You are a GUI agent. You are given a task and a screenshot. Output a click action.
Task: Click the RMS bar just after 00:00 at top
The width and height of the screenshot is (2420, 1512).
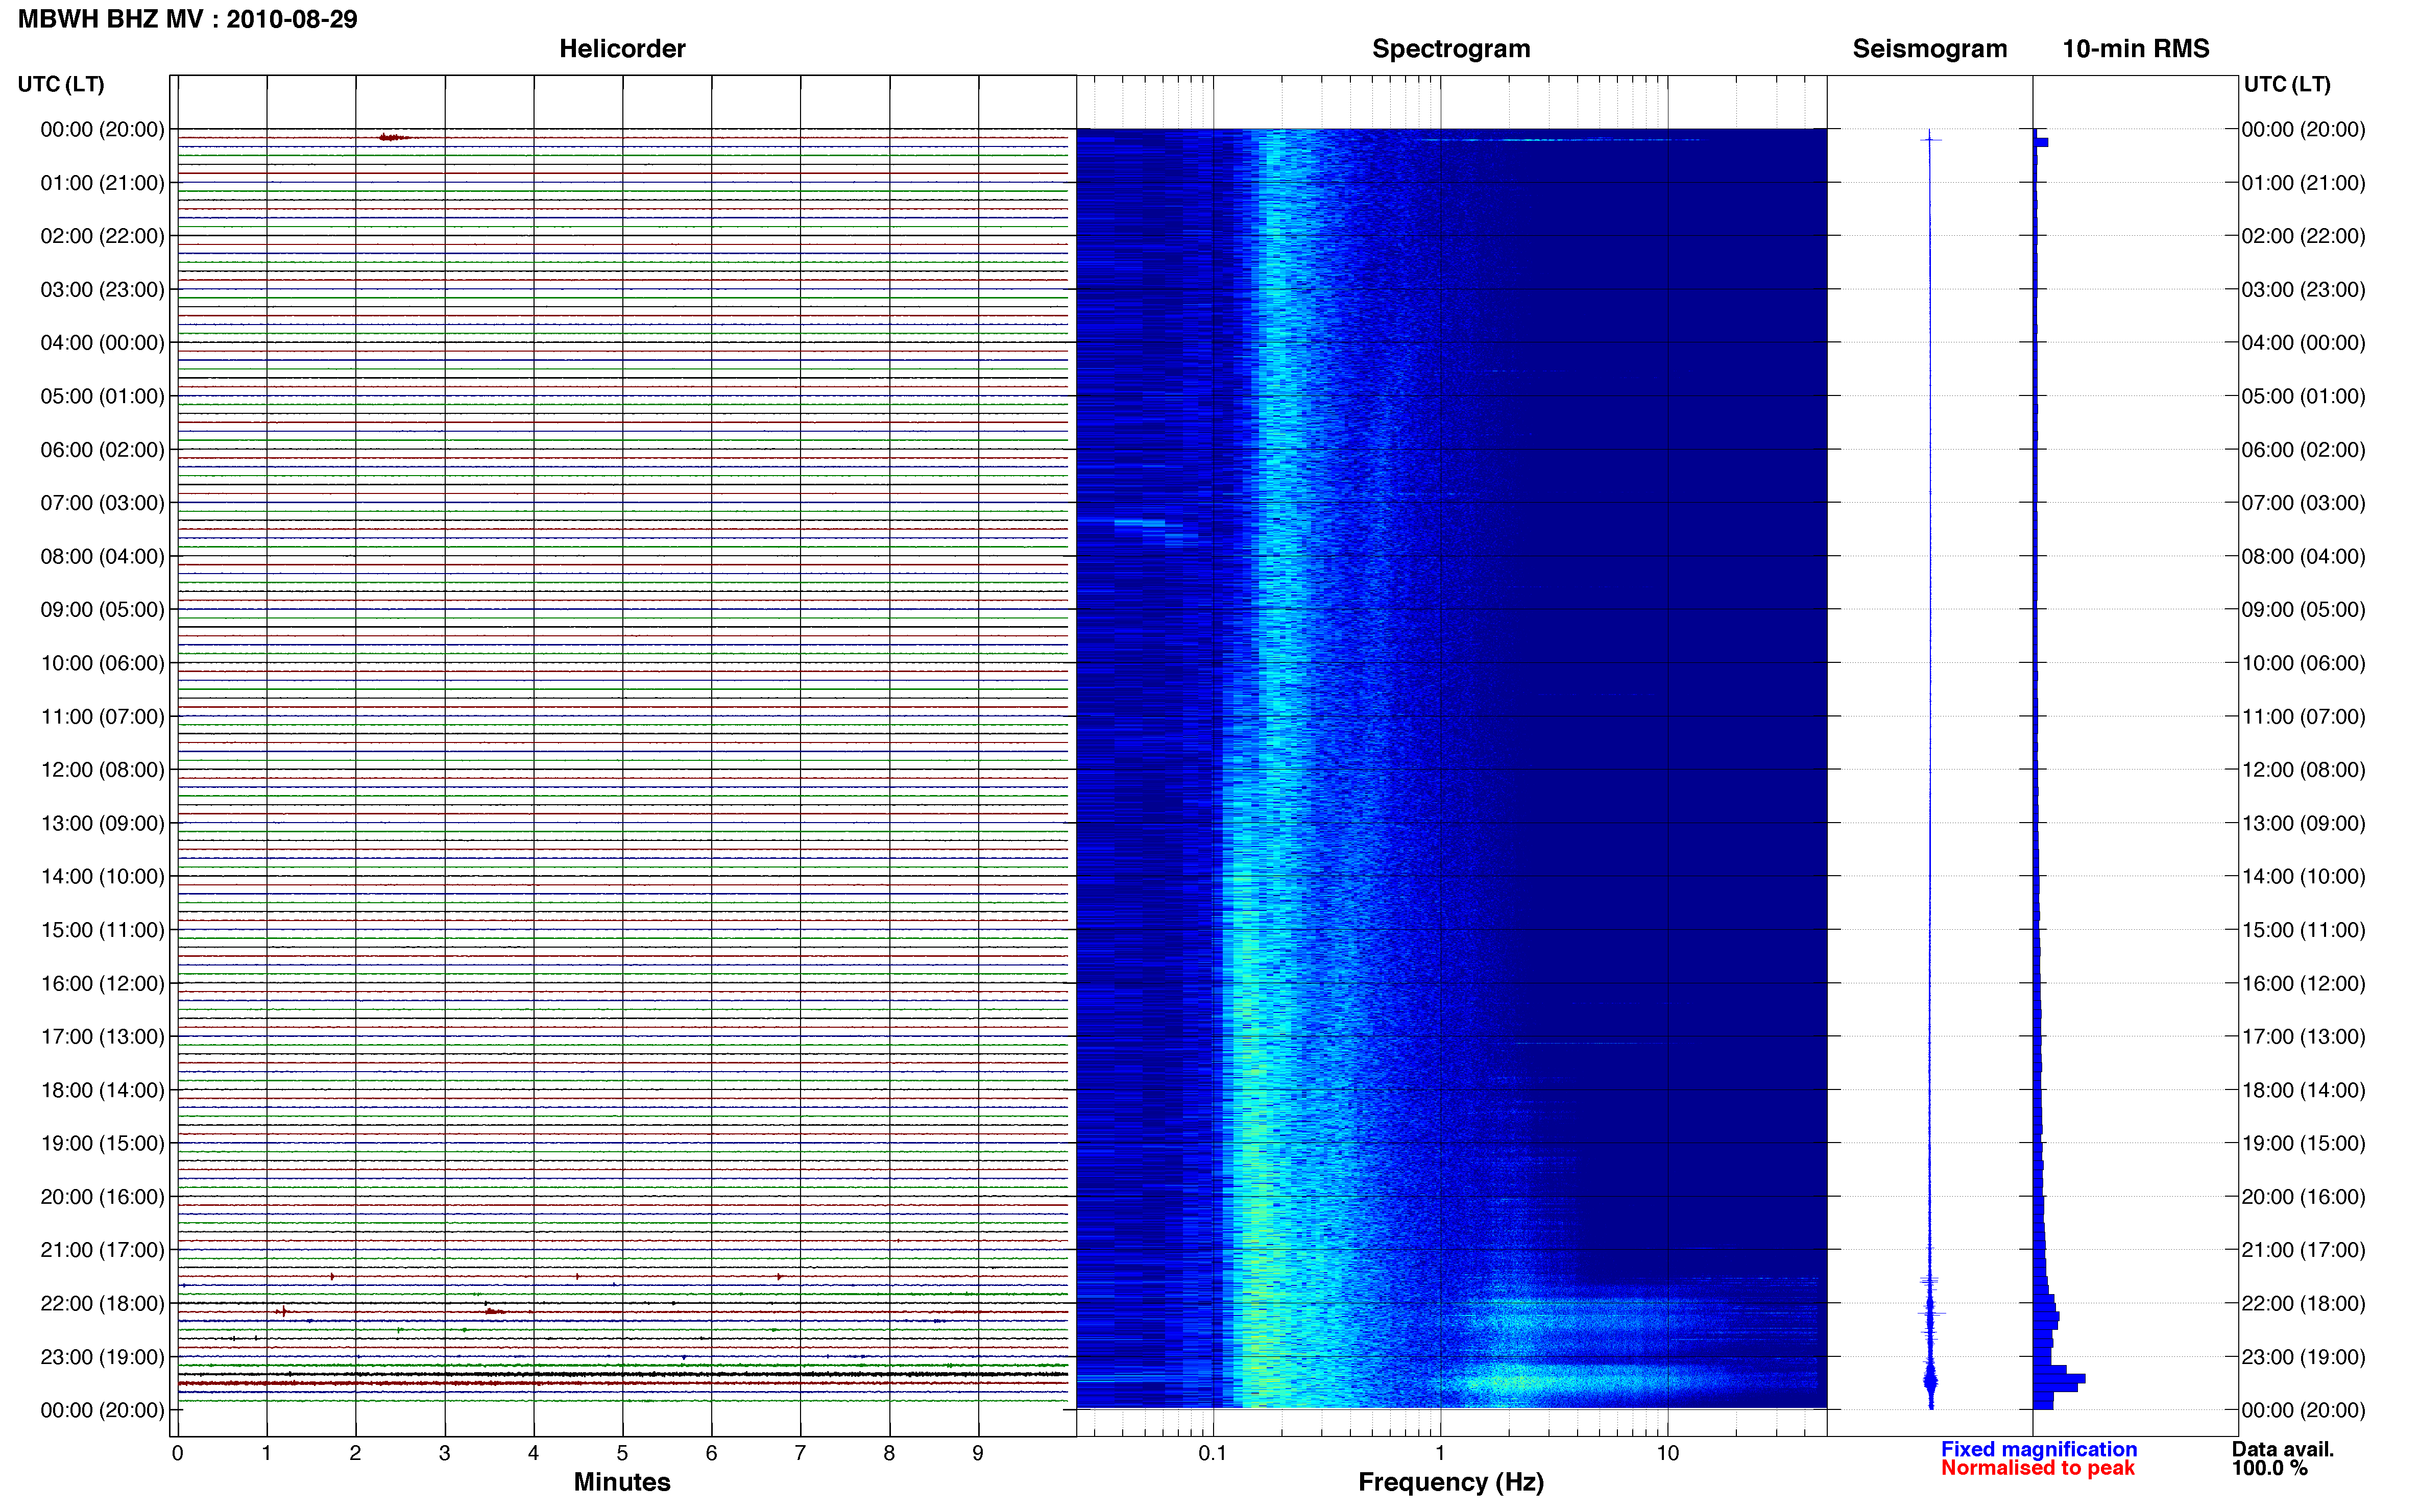click(x=2041, y=143)
